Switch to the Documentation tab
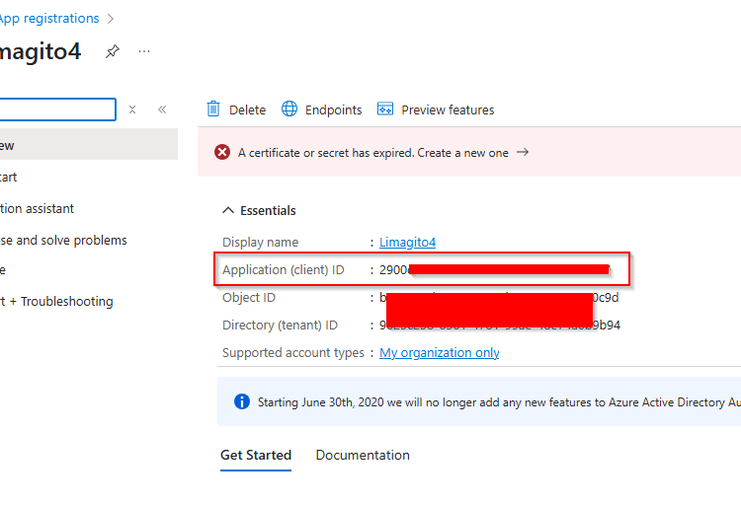This screenshot has width=741, height=506. pos(363,455)
